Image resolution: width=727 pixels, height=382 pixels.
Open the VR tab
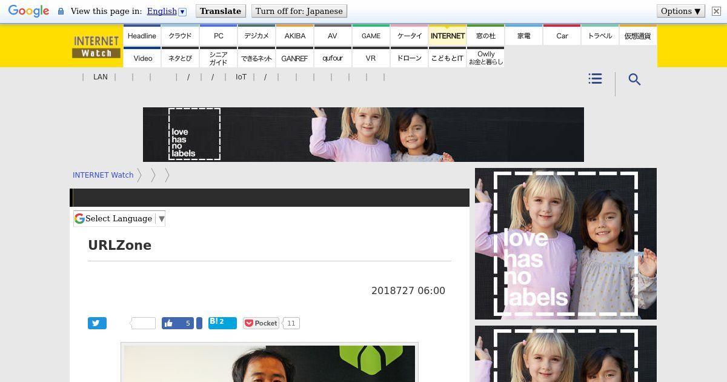(371, 58)
